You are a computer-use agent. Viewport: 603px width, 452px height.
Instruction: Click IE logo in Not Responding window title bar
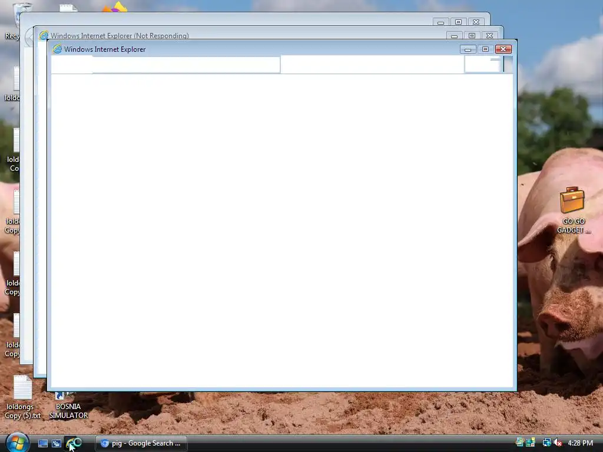pyautogui.click(x=44, y=35)
